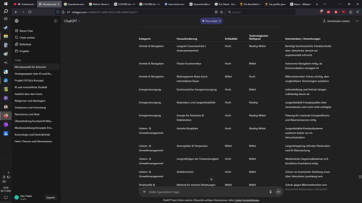Open chat Projekt FOCALis Konzept
Image resolution: width=362 pixels, height=203 pixels.
click(36, 81)
